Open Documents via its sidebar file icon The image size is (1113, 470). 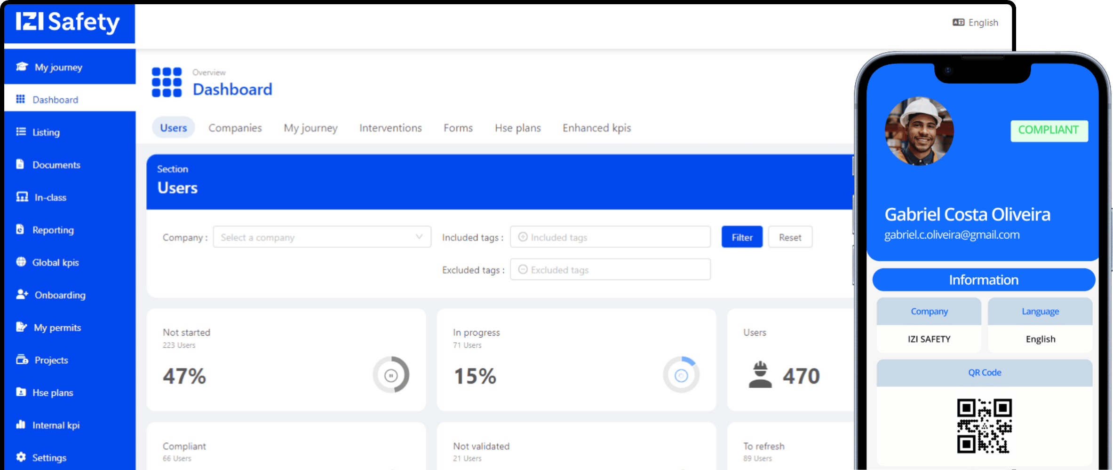20,164
